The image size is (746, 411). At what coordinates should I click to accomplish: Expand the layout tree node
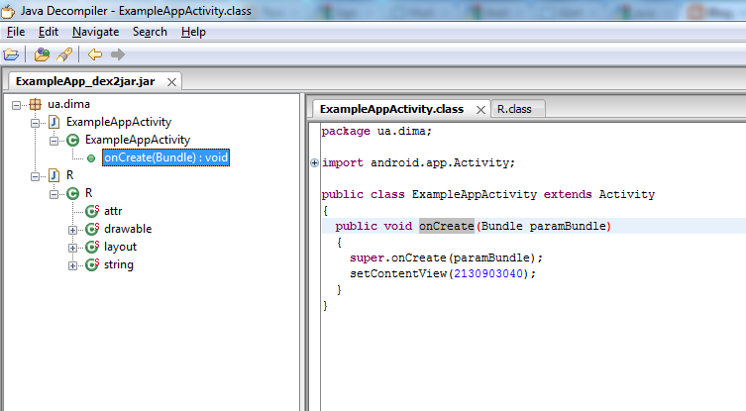[72, 248]
